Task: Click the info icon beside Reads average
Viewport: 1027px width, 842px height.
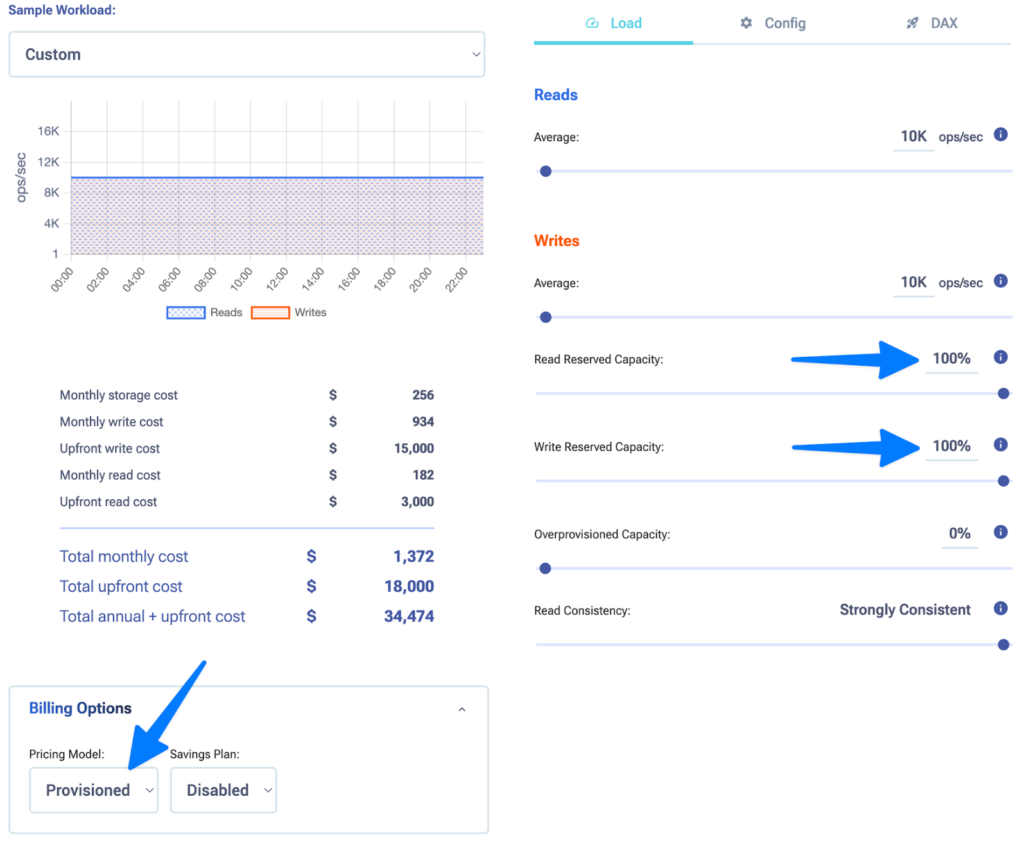Action: pyautogui.click(x=1000, y=135)
